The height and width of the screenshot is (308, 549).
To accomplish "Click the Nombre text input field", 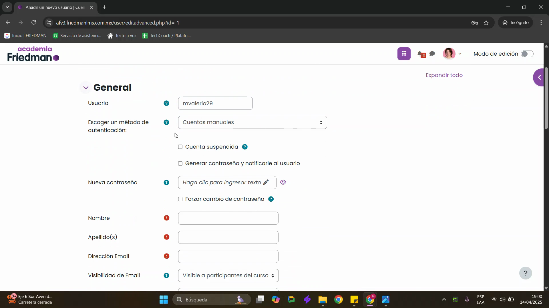I will click(228, 218).
